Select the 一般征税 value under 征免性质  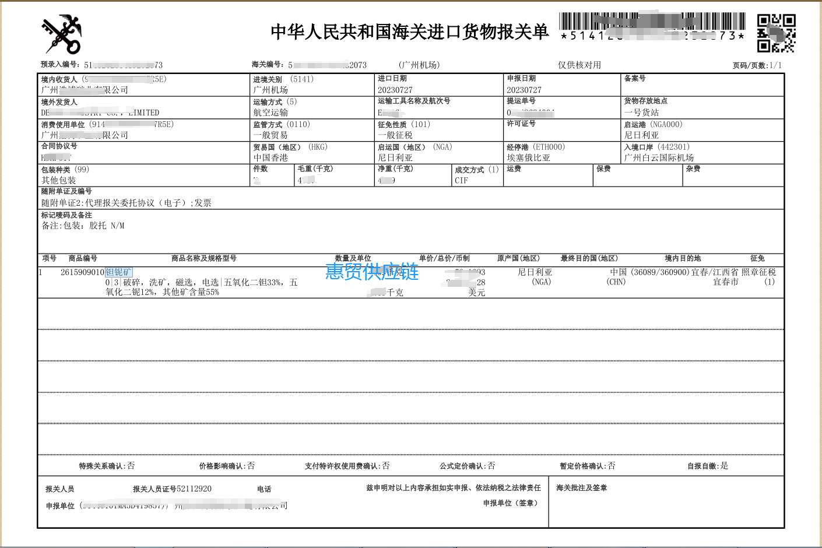click(395, 135)
